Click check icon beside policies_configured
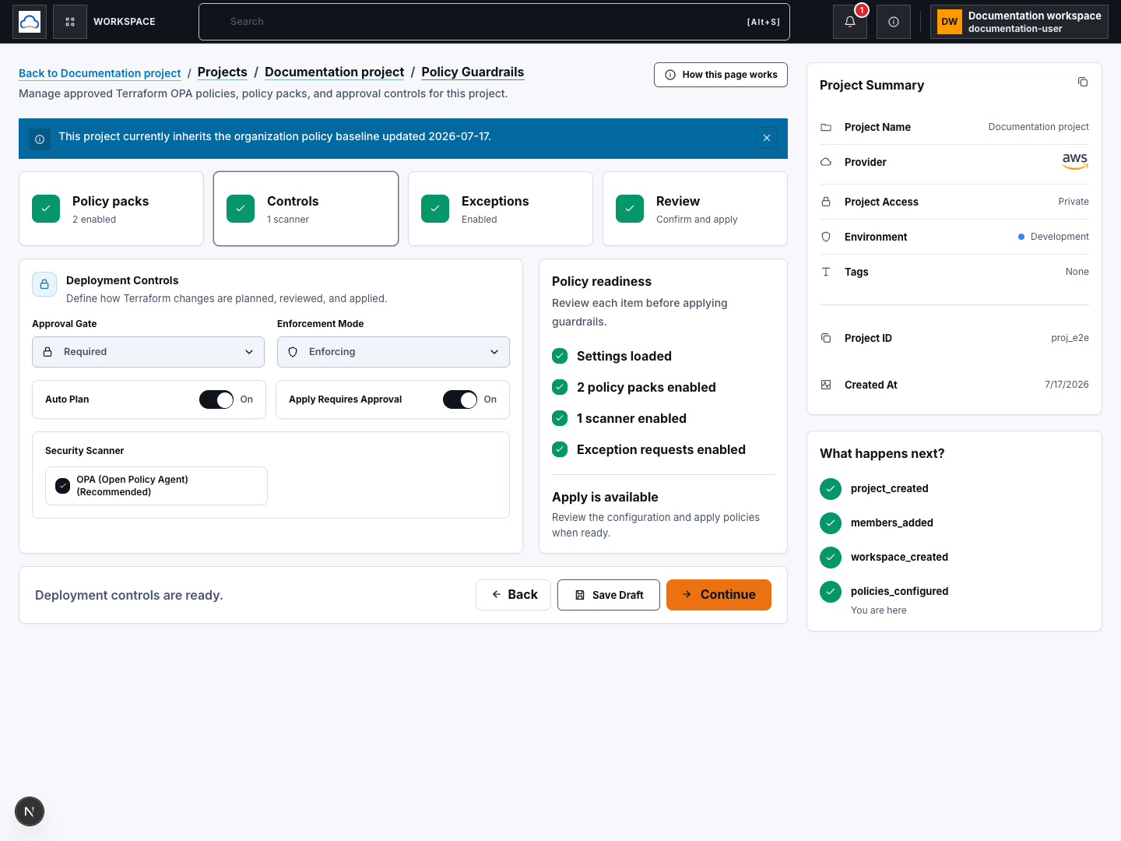Image resolution: width=1121 pixels, height=841 pixels. [x=831, y=592]
